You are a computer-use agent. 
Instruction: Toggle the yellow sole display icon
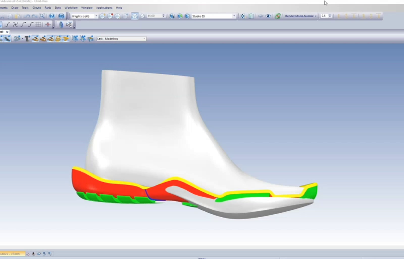(x=66, y=38)
